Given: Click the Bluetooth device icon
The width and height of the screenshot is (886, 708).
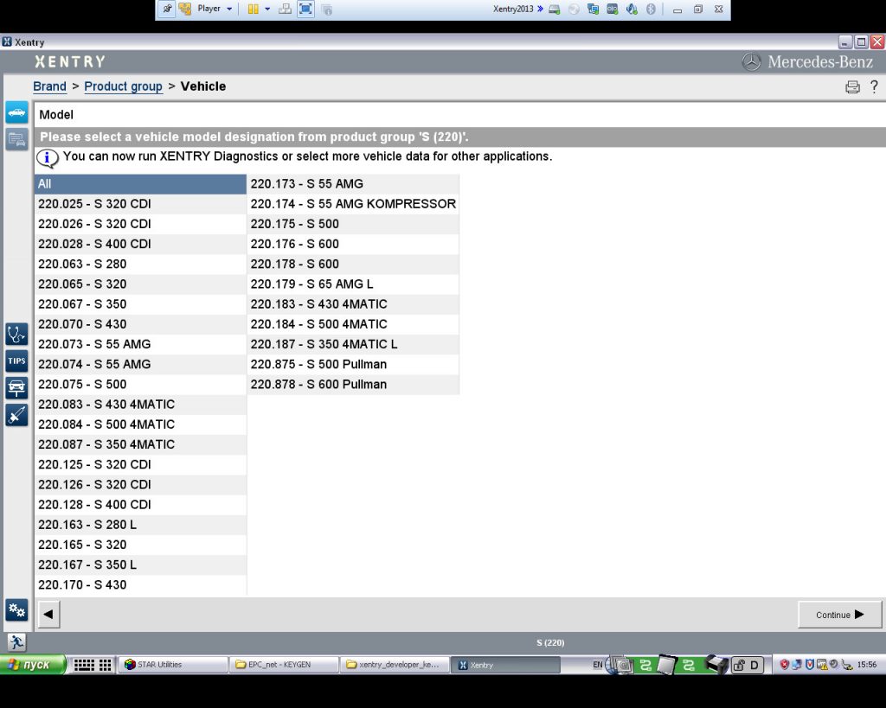Looking at the screenshot, I should coord(651,9).
